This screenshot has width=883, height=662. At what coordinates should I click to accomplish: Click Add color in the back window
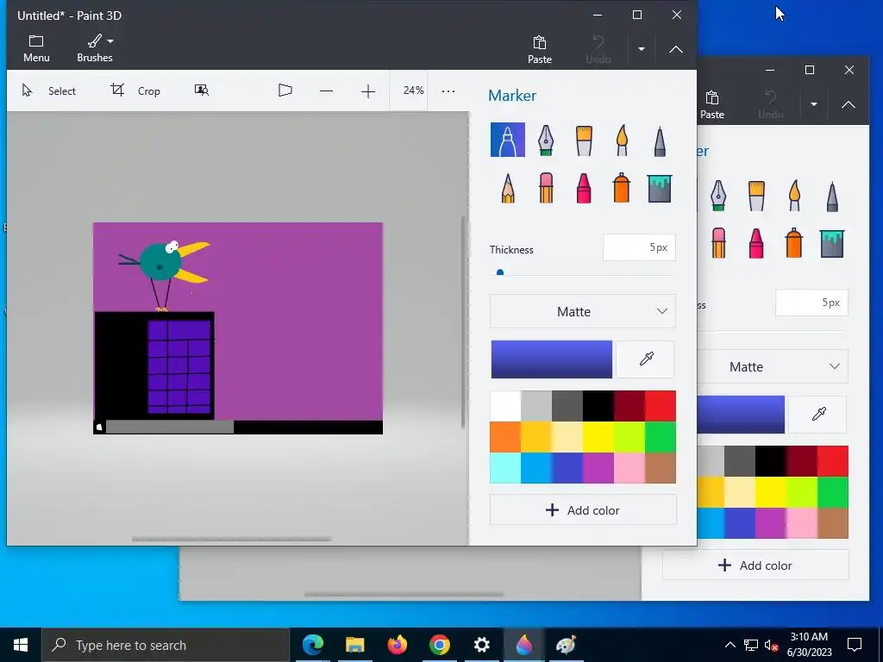pyautogui.click(x=755, y=565)
